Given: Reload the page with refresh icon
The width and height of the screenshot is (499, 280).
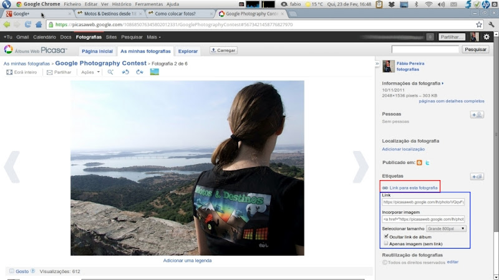Looking at the screenshot, I should pos(27,24).
